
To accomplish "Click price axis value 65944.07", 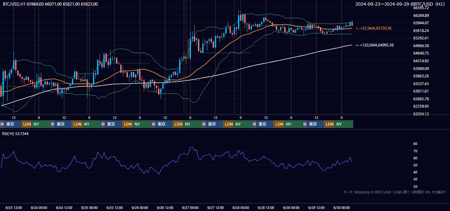I will click(421, 23).
